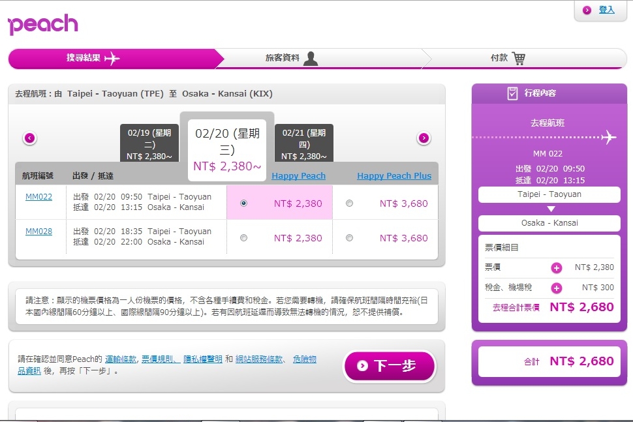This screenshot has width=633, height=422.
Task: Click the NT$ 3,680 price for MM028
Action: pos(403,238)
